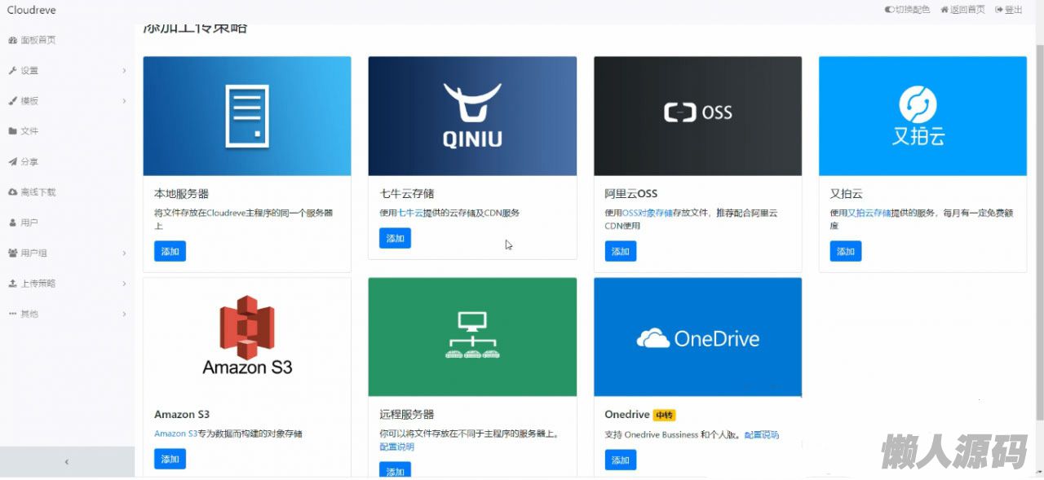The height and width of the screenshot is (480, 1044).
Task: Click the dashboard home icon in sidebar
Action: click(12, 40)
